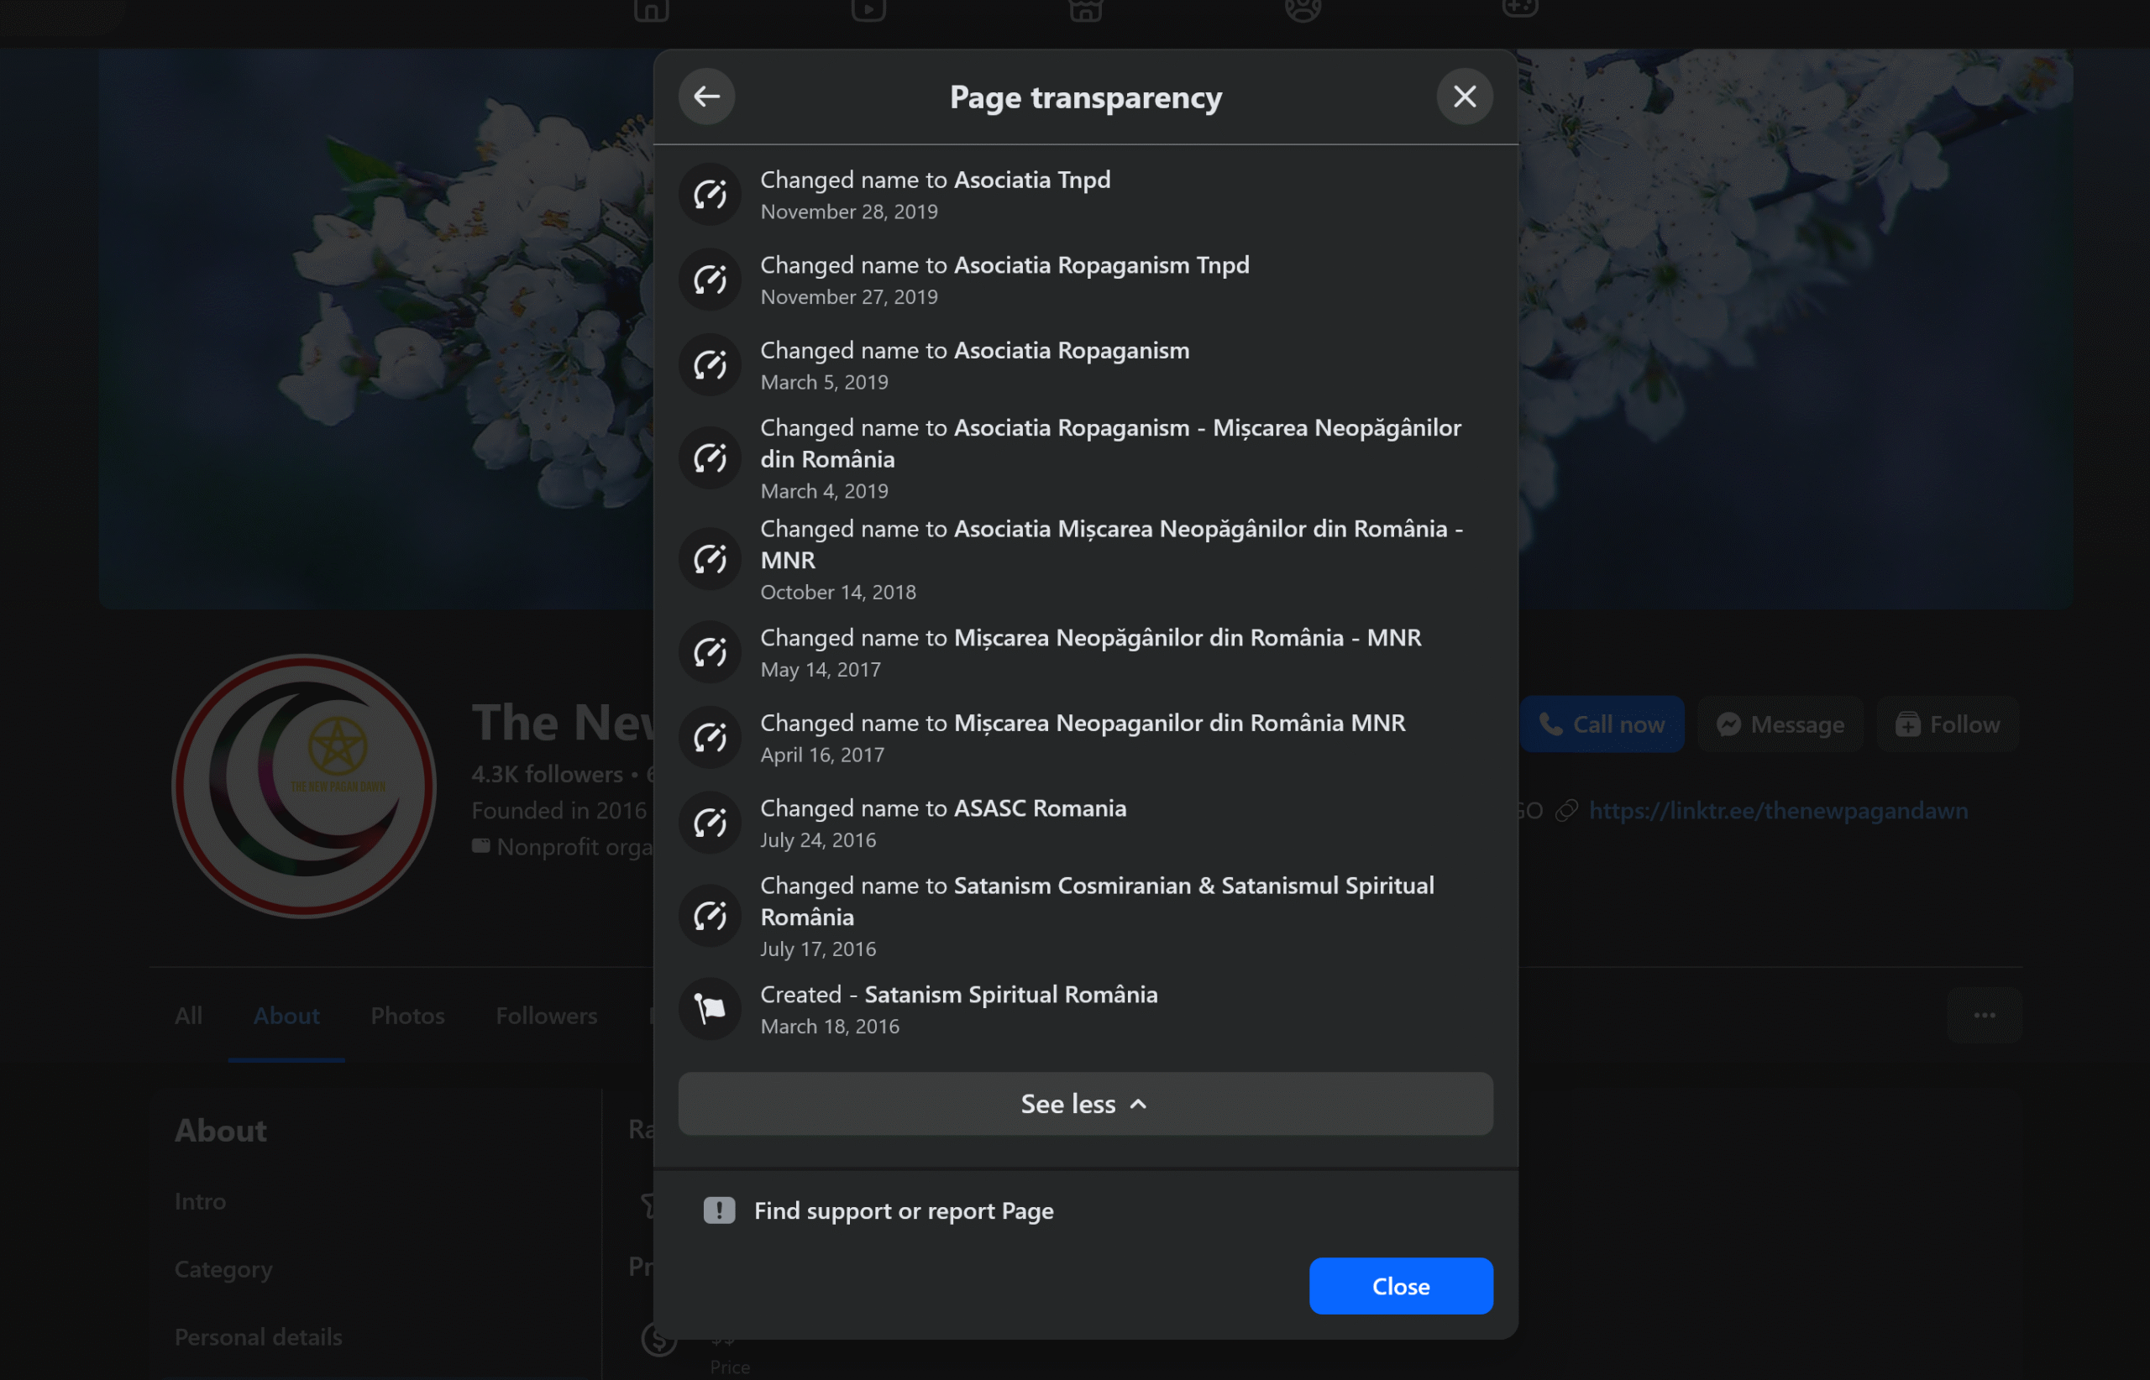Click the report exclamation icon

coord(719,1210)
